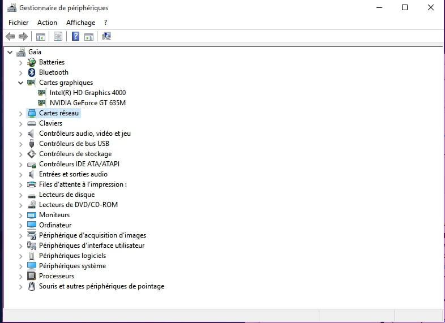The image size is (445, 323).
Task: Open the blue Help toolbar icon
Action: click(x=75, y=36)
